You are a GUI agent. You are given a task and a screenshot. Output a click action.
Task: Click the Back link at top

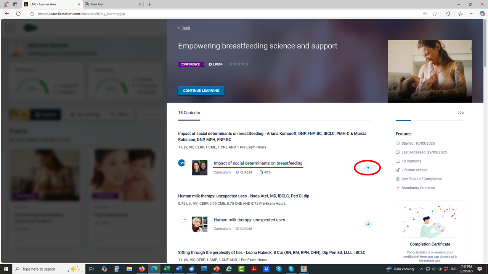tap(184, 28)
